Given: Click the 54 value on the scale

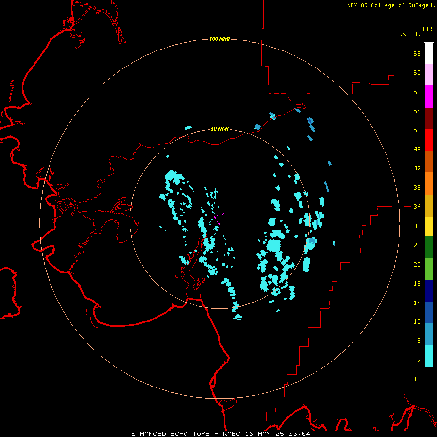Looking at the screenshot, I should (x=417, y=111).
